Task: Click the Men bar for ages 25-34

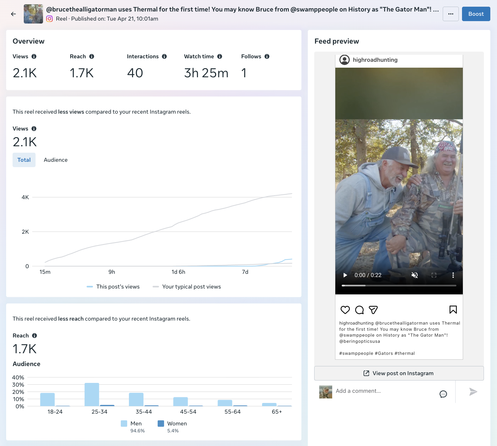Action: [x=92, y=395]
